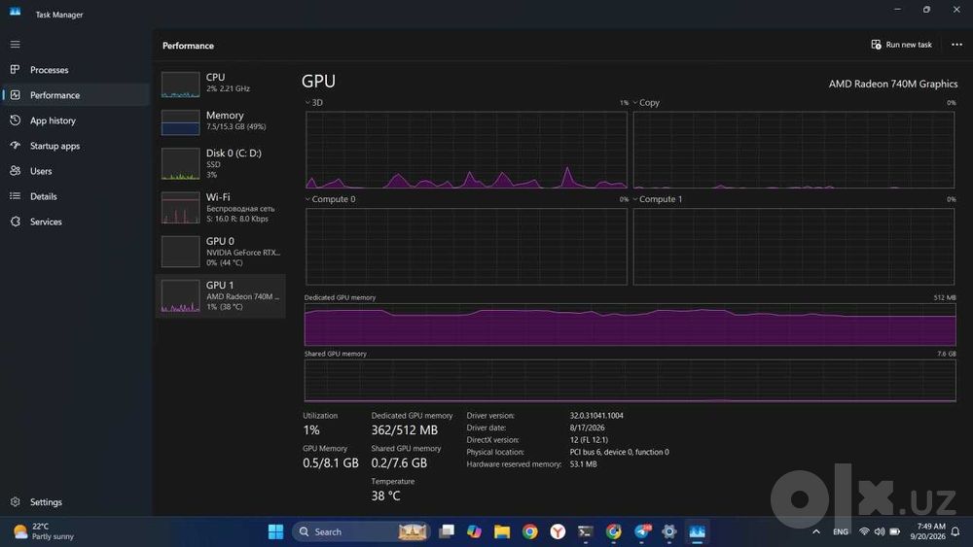Open the Services page
The height and width of the screenshot is (547, 973).
click(x=76, y=222)
